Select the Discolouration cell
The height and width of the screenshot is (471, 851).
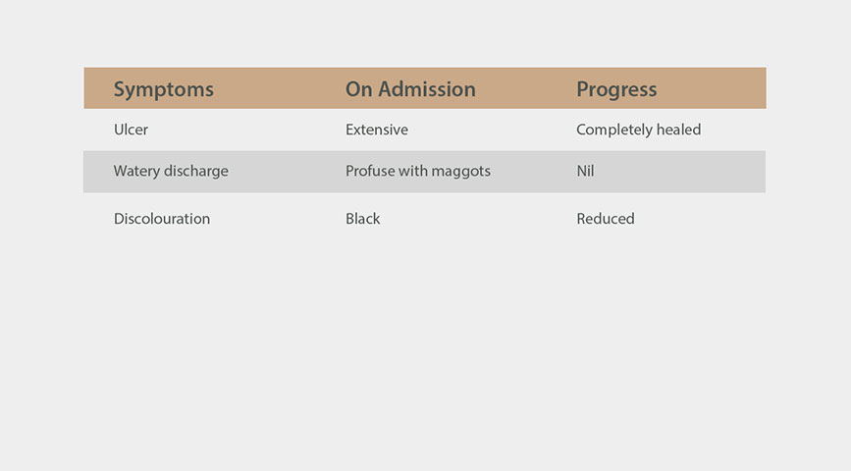coord(162,218)
